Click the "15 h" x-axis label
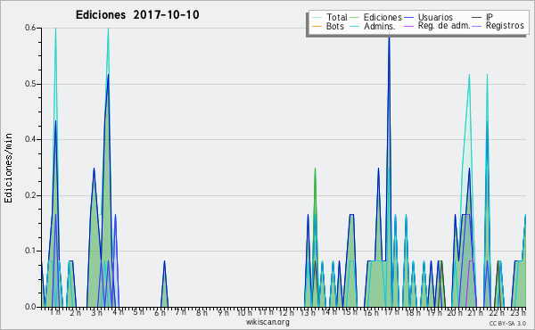The image size is (535, 330). coord(350,312)
